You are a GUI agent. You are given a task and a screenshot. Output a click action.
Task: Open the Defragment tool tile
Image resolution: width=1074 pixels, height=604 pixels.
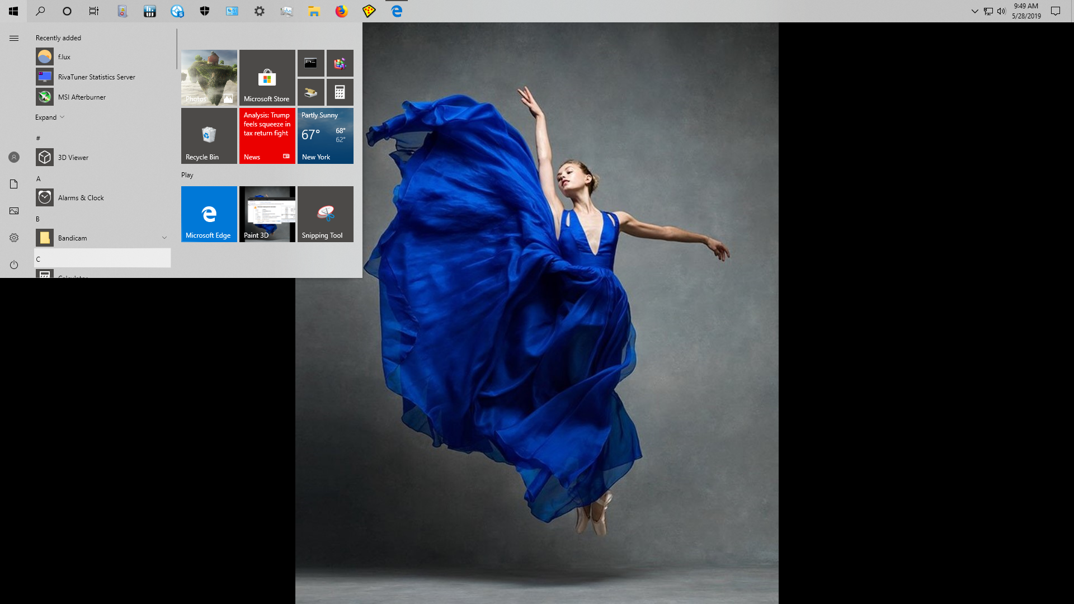click(340, 63)
